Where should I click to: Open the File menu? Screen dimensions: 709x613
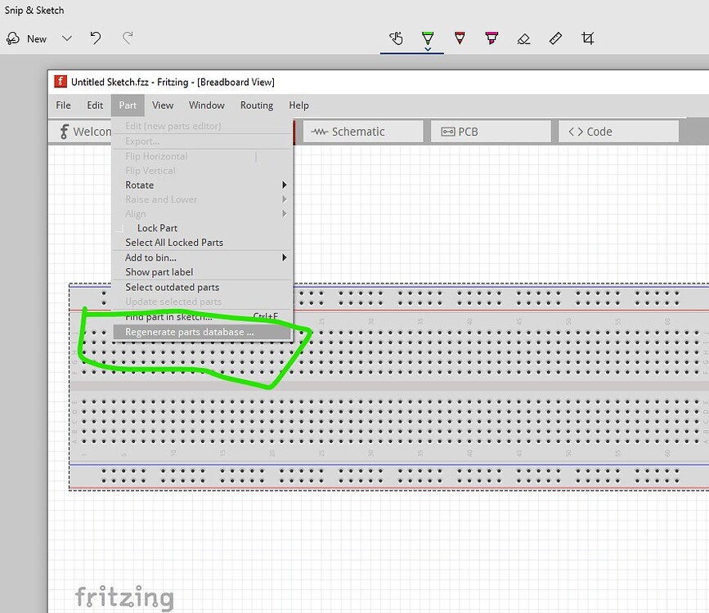63,105
